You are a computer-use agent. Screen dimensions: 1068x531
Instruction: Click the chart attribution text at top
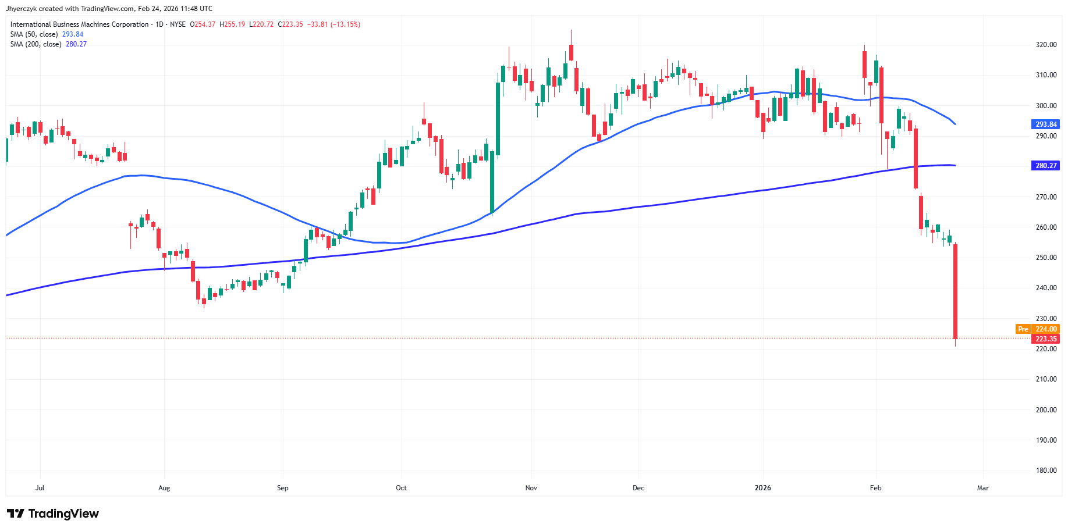tap(109, 9)
